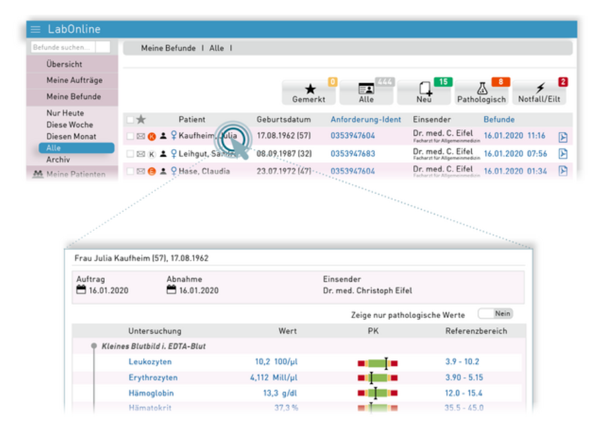Tick the checkbox for Hase, Claudia row

point(130,172)
